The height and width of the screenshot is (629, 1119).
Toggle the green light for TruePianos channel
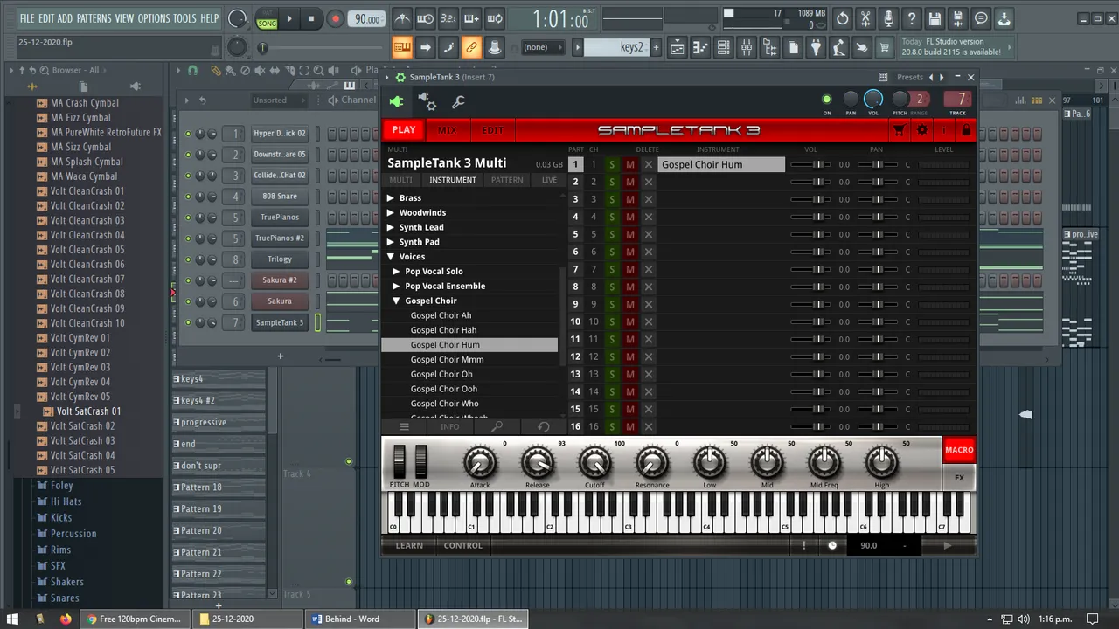point(188,218)
